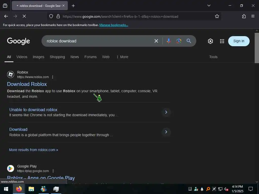Open a new browser tab

73,6
